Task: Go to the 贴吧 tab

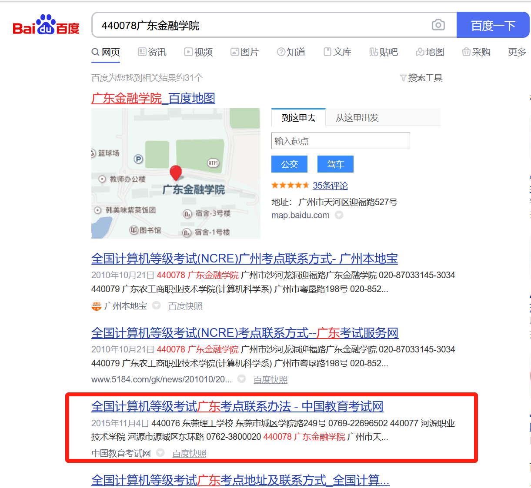Action: point(384,52)
